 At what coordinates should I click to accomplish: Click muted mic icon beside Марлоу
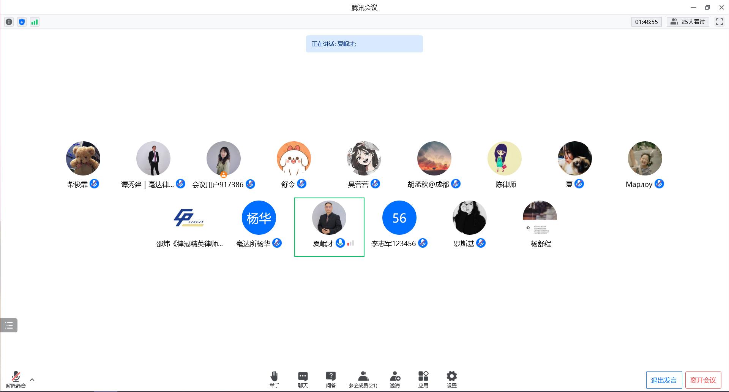660,184
